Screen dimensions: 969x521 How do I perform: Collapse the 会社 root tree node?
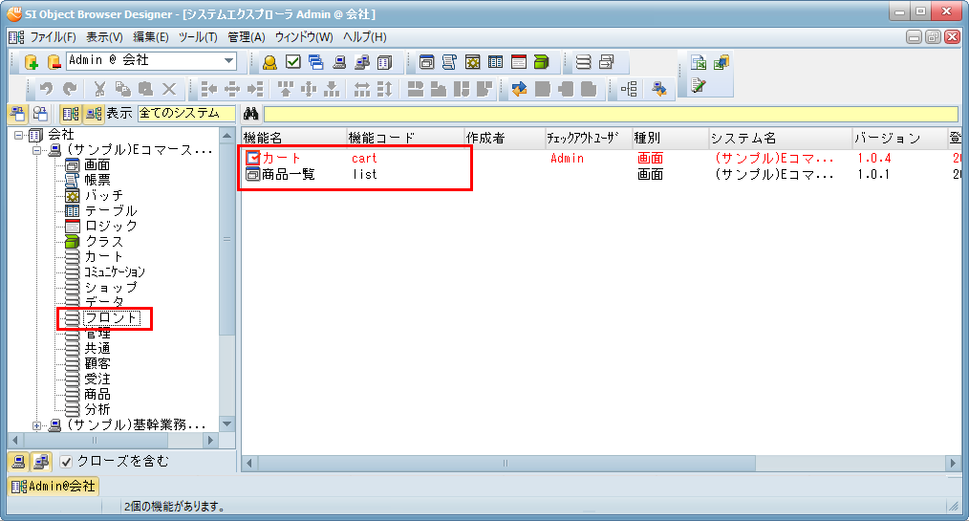(20, 135)
